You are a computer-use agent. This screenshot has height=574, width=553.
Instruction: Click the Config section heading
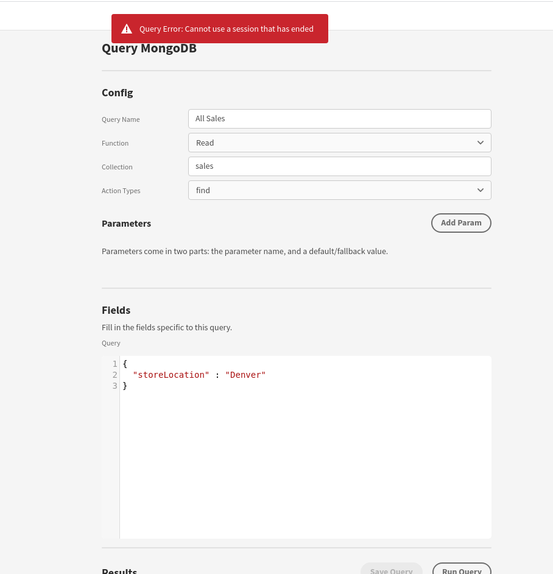[x=118, y=93]
